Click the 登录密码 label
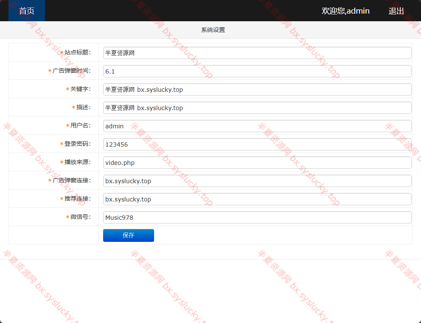 pyautogui.click(x=78, y=144)
